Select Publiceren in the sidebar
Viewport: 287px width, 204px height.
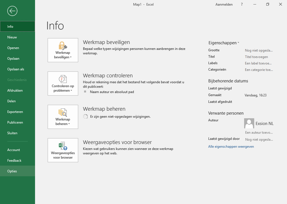[x=17, y=122]
